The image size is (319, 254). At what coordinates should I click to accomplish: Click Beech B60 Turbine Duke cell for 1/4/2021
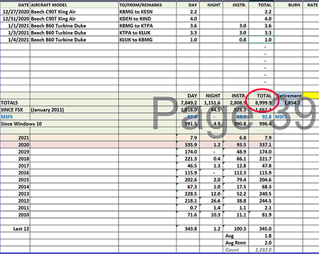(74, 40)
